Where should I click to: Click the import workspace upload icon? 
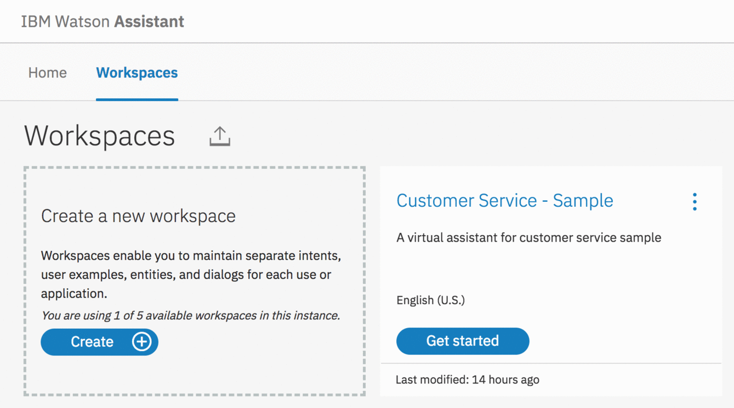click(220, 136)
